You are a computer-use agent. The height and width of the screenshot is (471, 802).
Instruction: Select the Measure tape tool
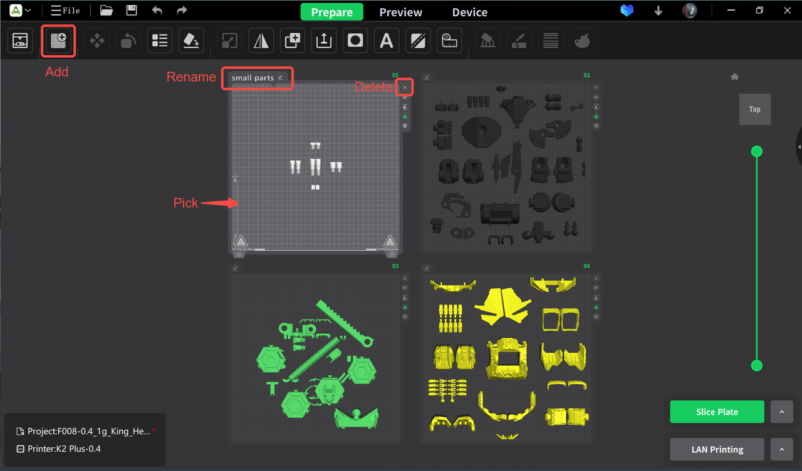[x=449, y=41]
